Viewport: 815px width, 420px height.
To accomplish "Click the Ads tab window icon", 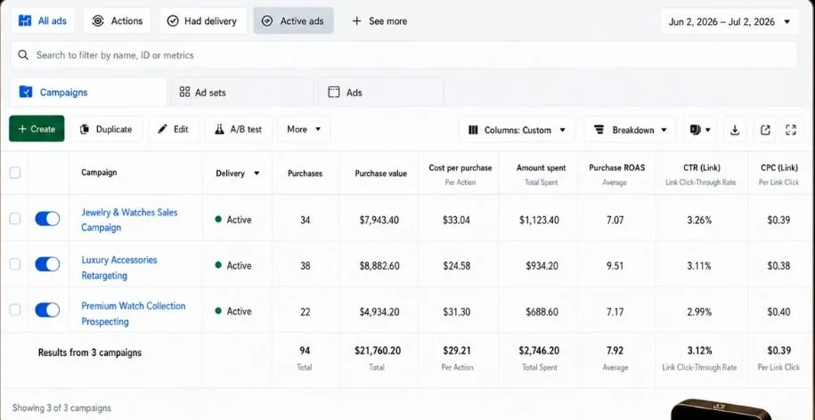I will (334, 93).
